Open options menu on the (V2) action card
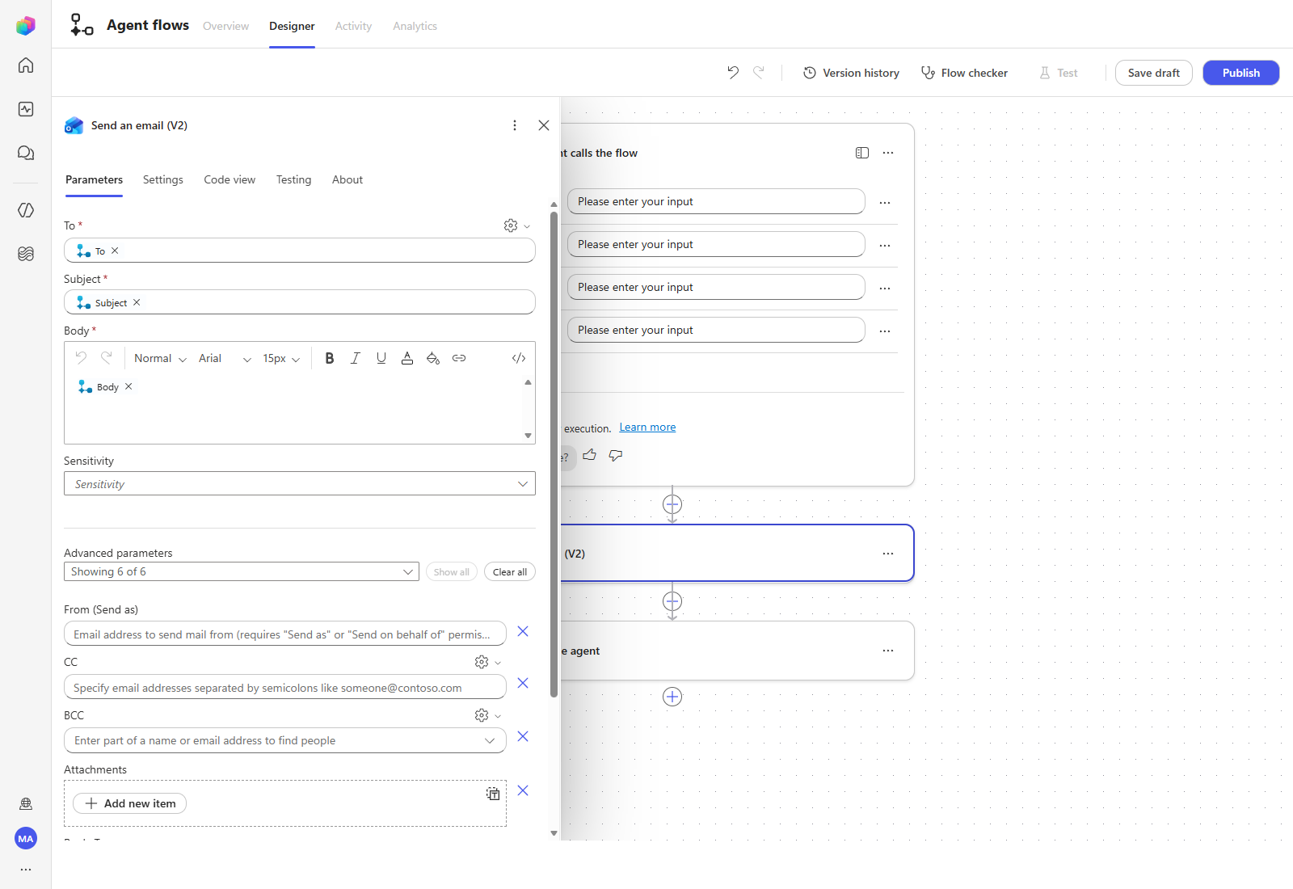 coord(888,554)
